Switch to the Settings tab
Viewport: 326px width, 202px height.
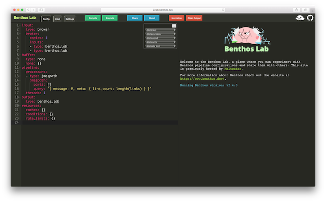(70, 19)
